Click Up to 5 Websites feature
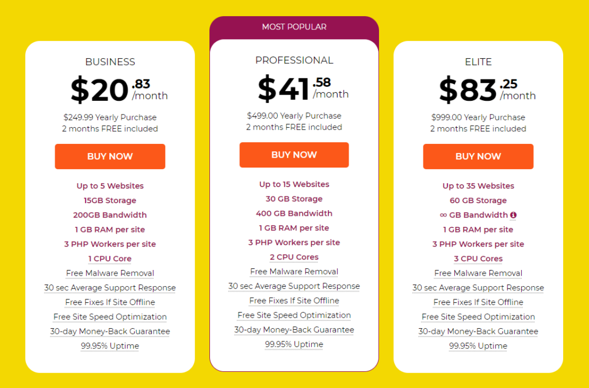Screen dimensions: 589x388 [110, 186]
